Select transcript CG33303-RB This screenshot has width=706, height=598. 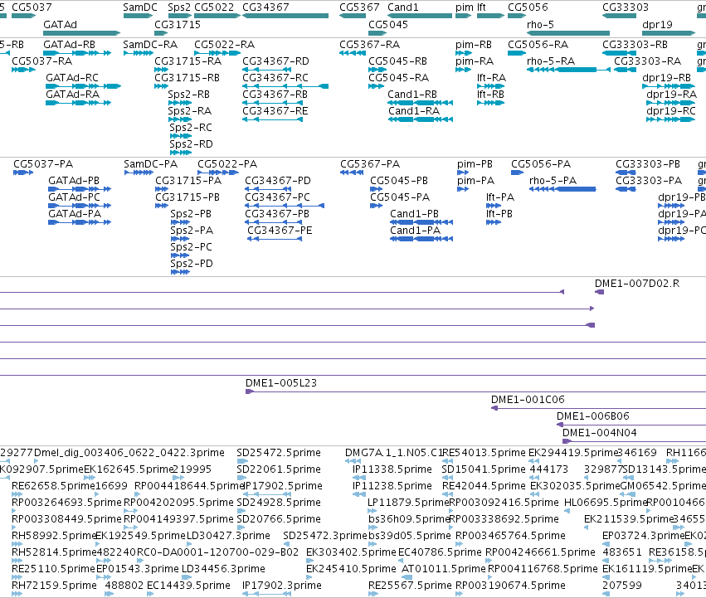click(635, 45)
